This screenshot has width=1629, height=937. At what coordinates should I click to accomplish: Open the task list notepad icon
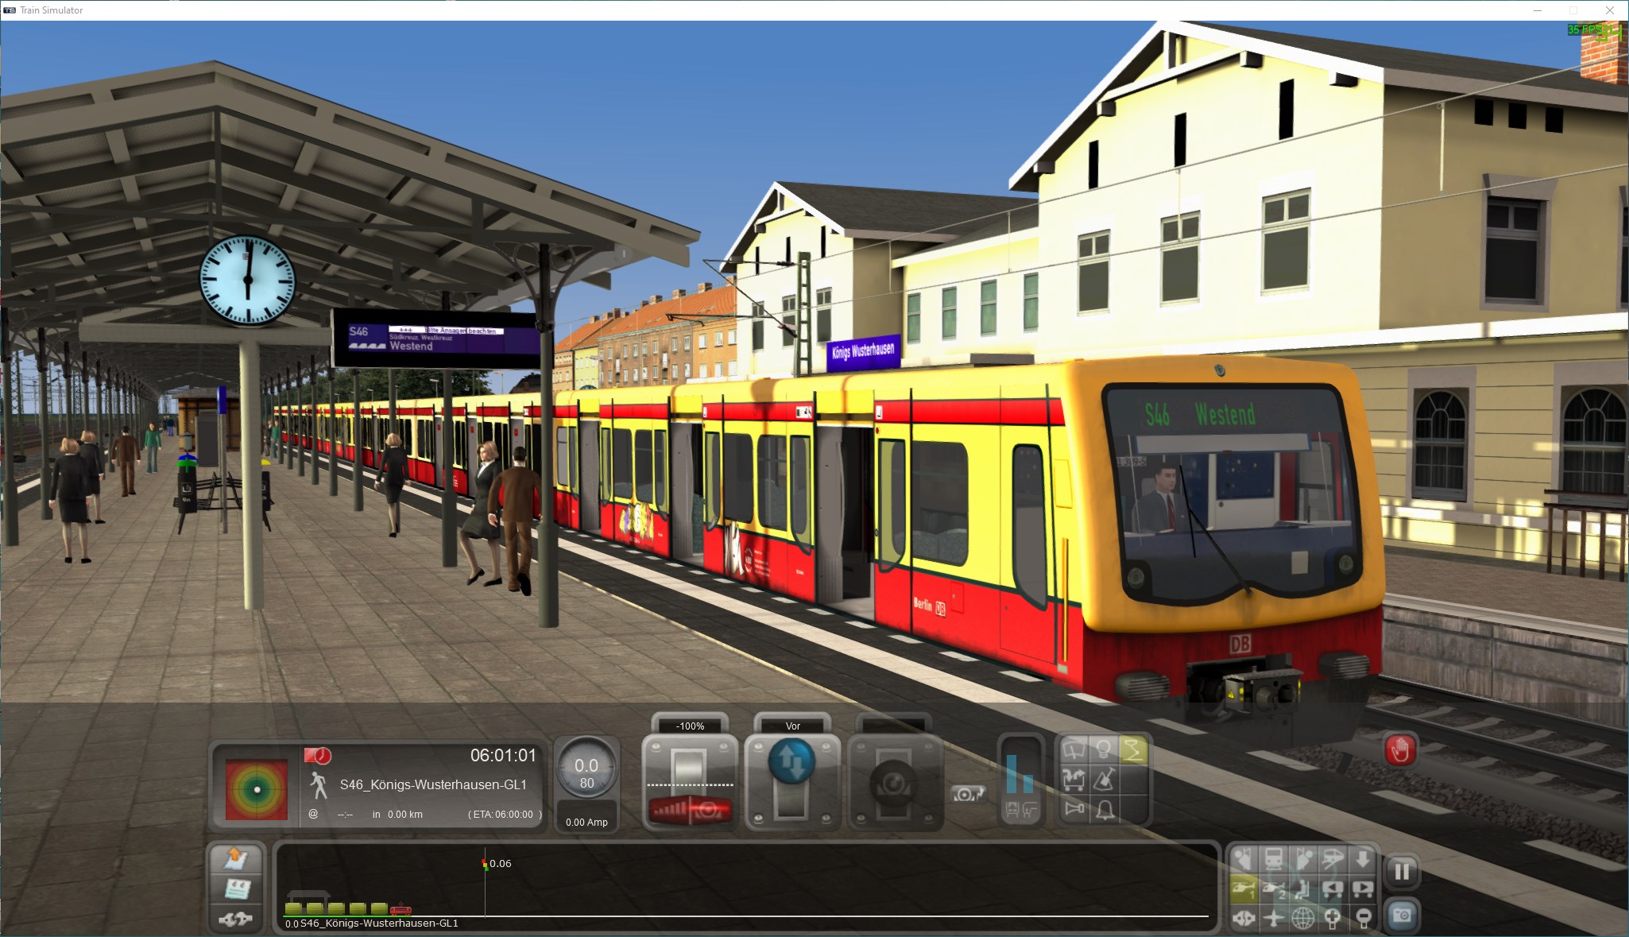point(236,889)
